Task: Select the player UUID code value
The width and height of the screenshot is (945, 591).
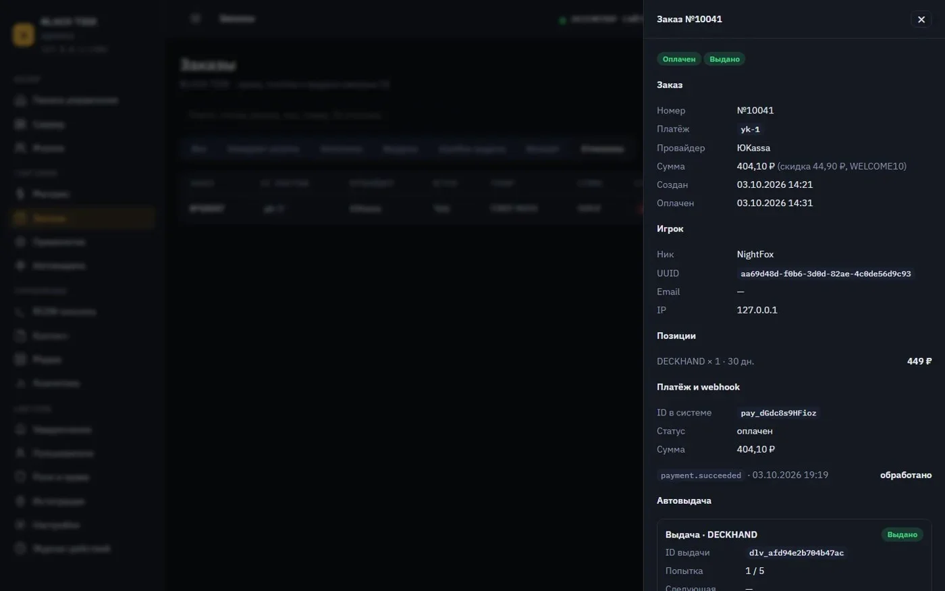Action: pos(826,274)
